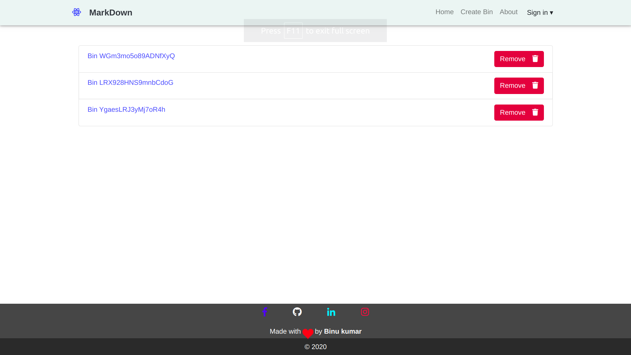Click the red heart icon in footer
Viewport: 631px width, 355px height.
(x=308, y=333)
